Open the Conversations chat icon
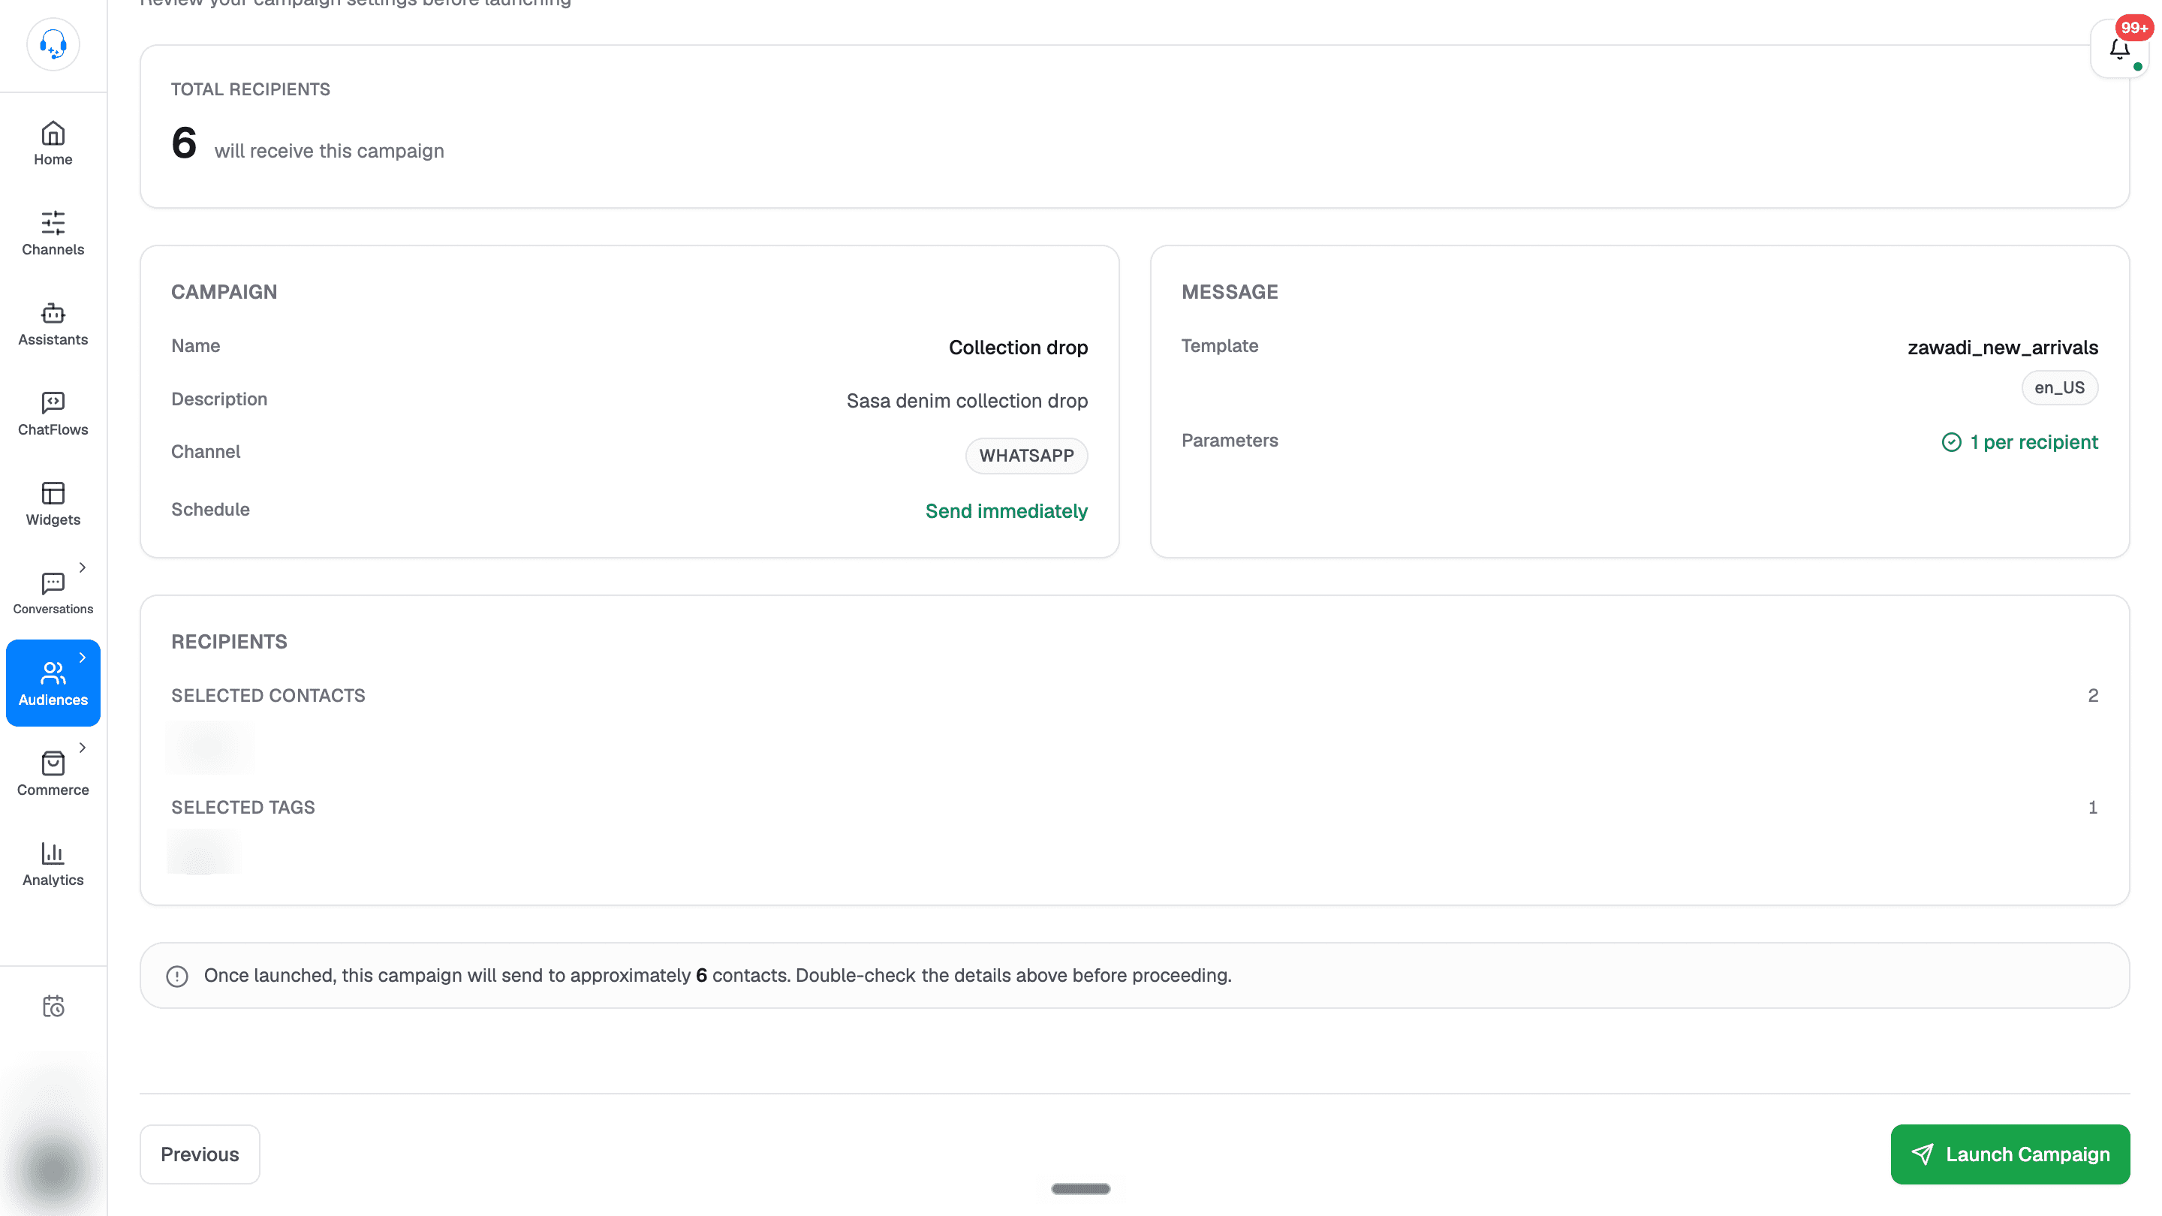 click(53, 583)
